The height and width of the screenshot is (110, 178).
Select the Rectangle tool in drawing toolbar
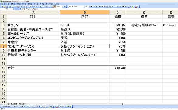coord(29,106)
